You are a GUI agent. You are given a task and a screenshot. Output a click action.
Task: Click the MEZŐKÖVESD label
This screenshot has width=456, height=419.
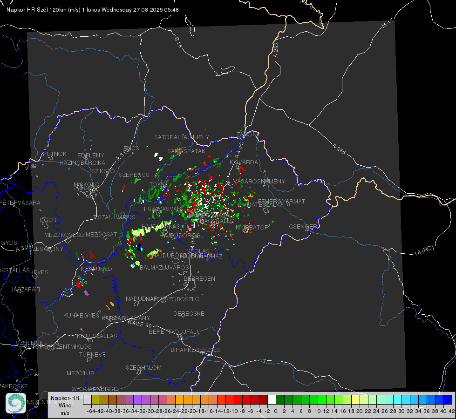click(x=64, y=235)
